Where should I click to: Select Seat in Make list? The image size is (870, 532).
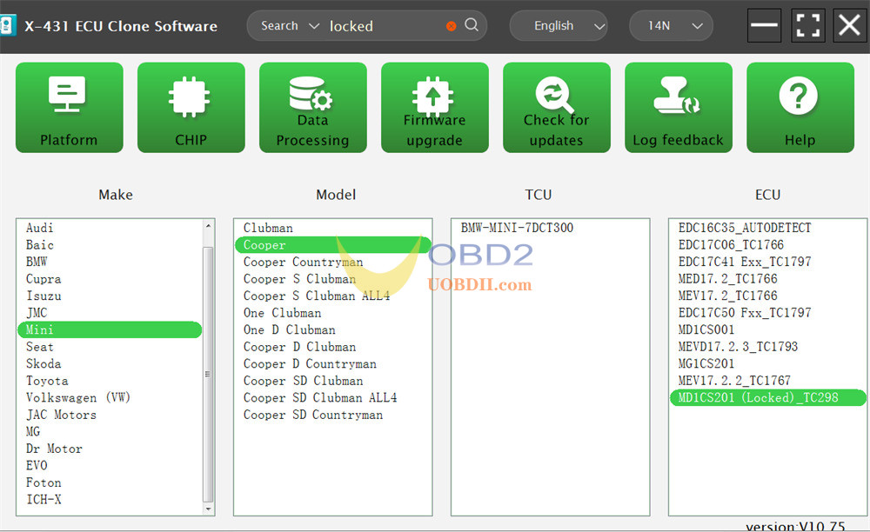110,347
